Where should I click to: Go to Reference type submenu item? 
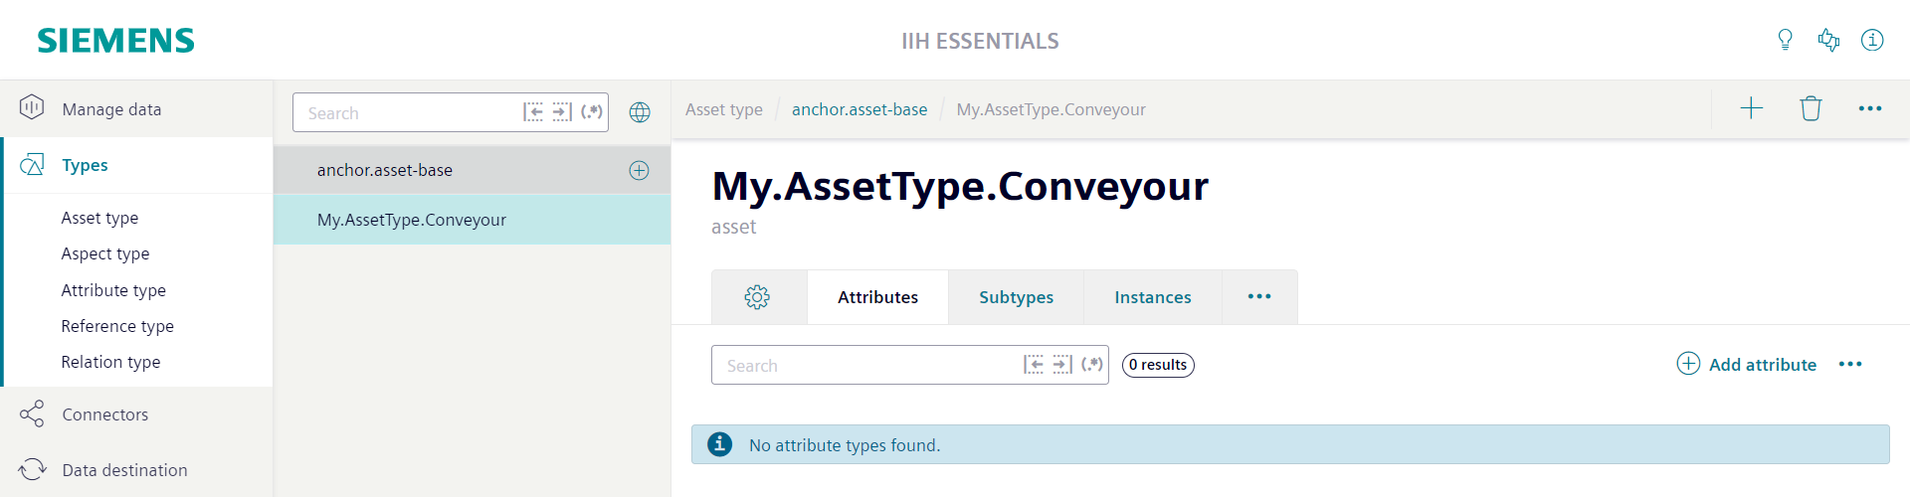pos(117,326)
